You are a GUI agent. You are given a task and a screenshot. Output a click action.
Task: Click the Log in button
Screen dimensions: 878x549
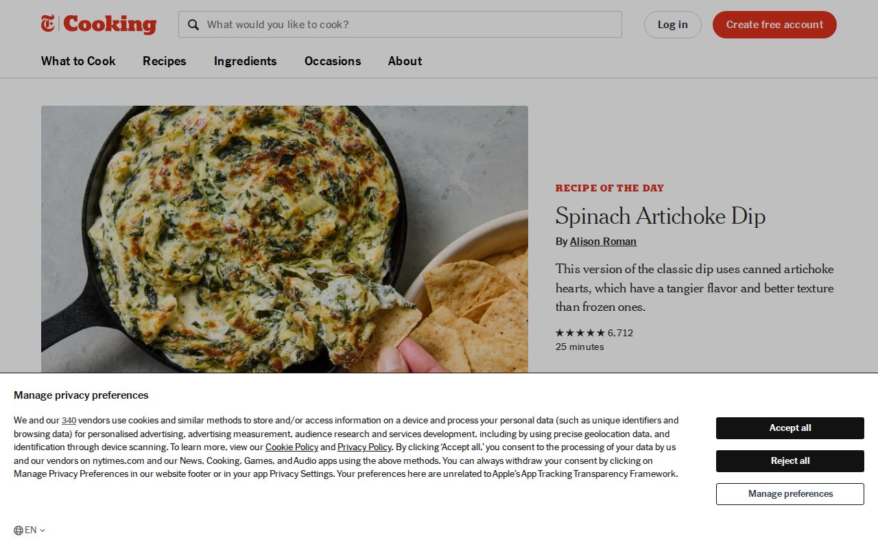coord(672,24)
